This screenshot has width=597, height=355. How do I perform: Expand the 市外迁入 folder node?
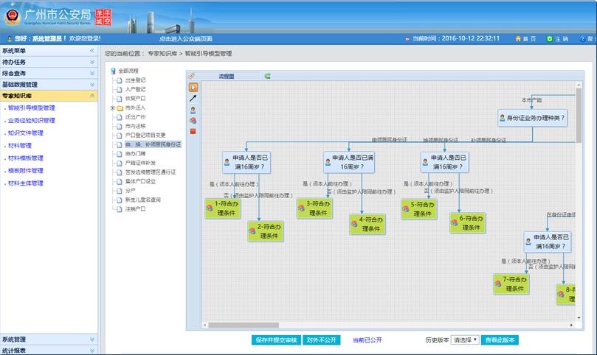coord(112,108)
